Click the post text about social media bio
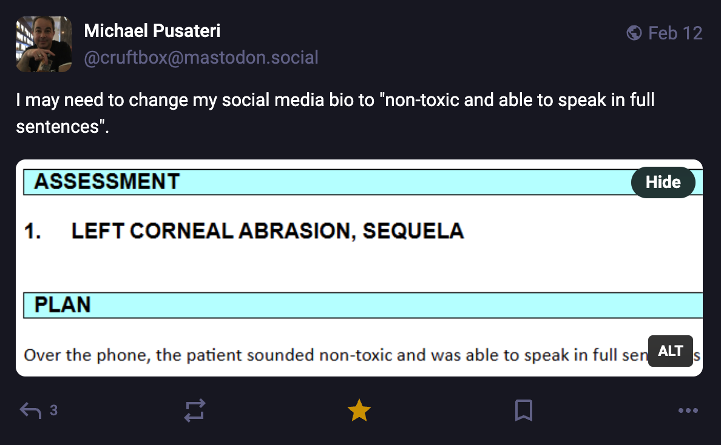This screenshot has width=721, height=445. 335,100
